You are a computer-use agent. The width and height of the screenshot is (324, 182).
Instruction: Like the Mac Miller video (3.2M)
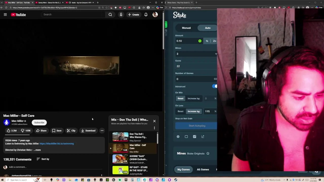[x=11, y=131]
